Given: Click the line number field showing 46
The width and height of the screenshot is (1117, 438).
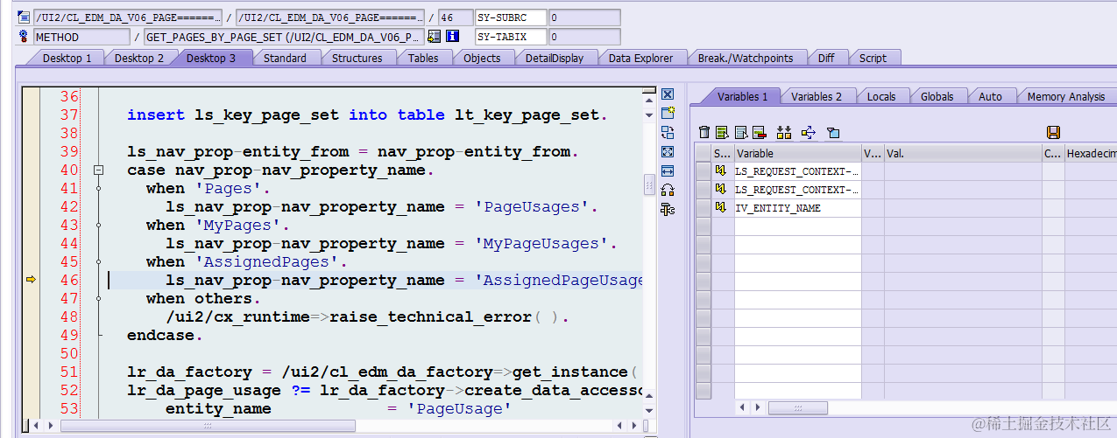Looking at the screenshot, I should pyautogui.click(x=455, y=17).
